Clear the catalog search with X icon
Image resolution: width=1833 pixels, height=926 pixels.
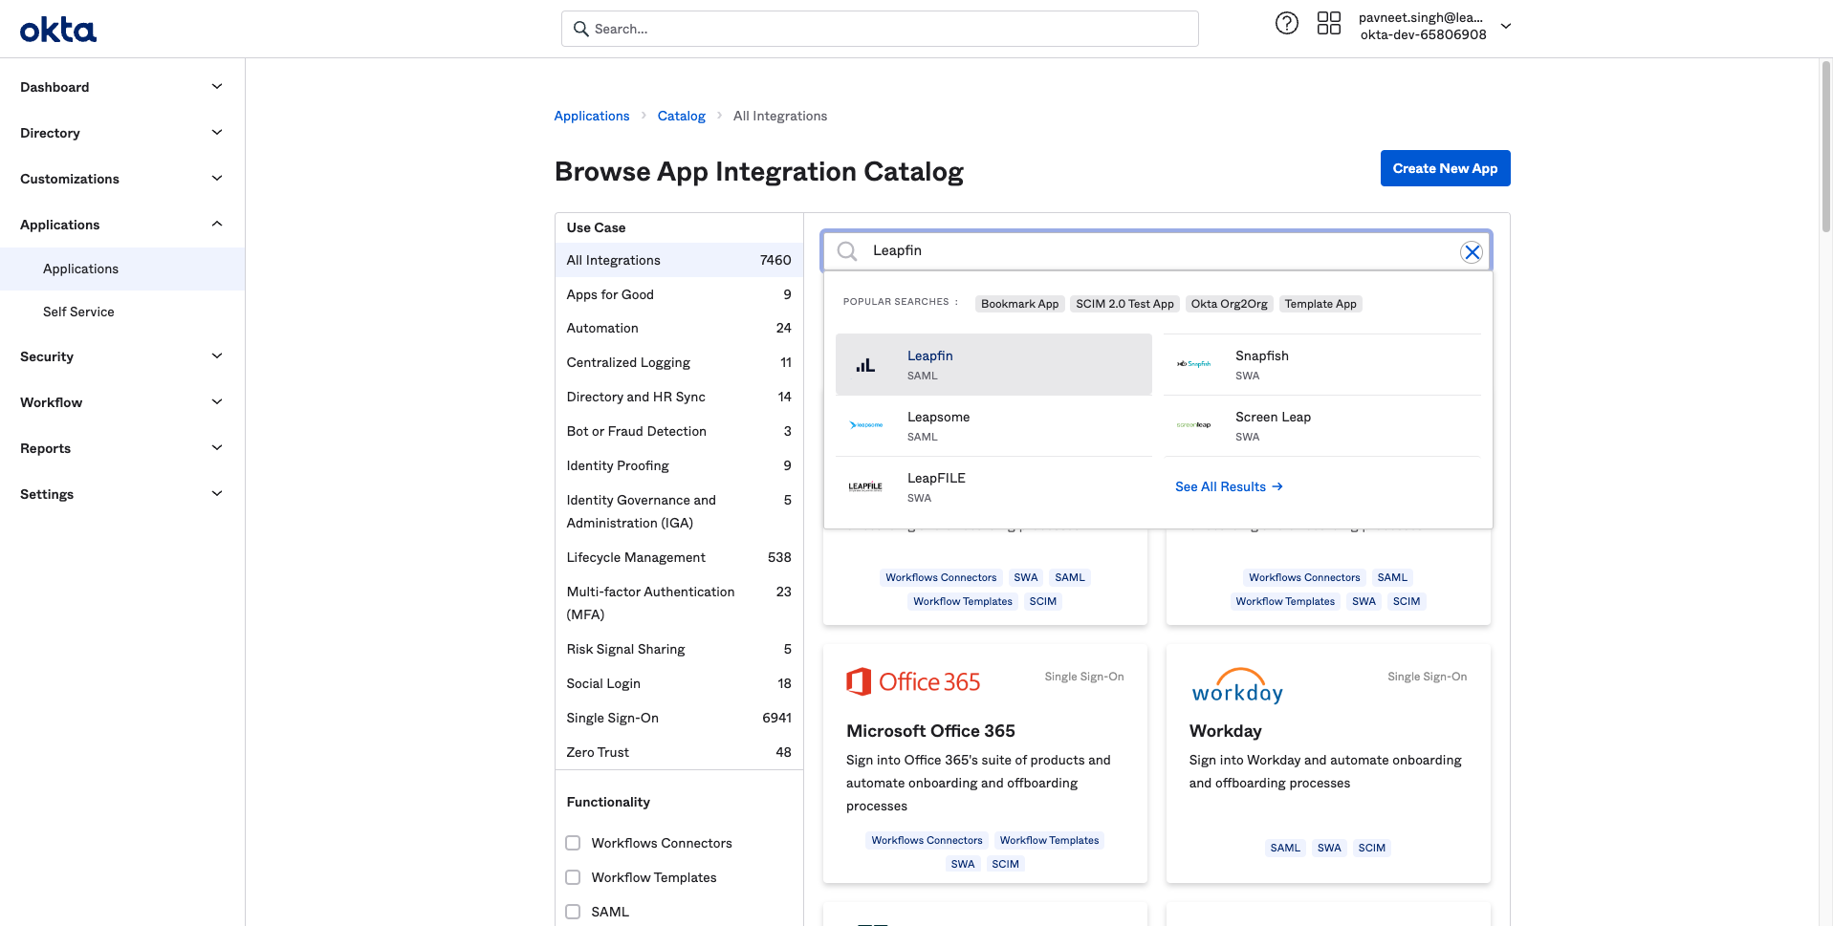1471,252
